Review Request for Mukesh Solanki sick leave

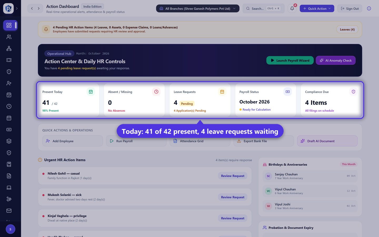point(233,197)
